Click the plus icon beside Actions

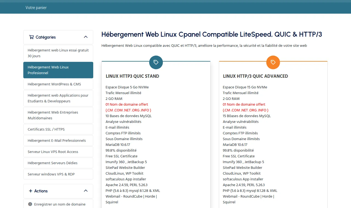tap(30, 191)
